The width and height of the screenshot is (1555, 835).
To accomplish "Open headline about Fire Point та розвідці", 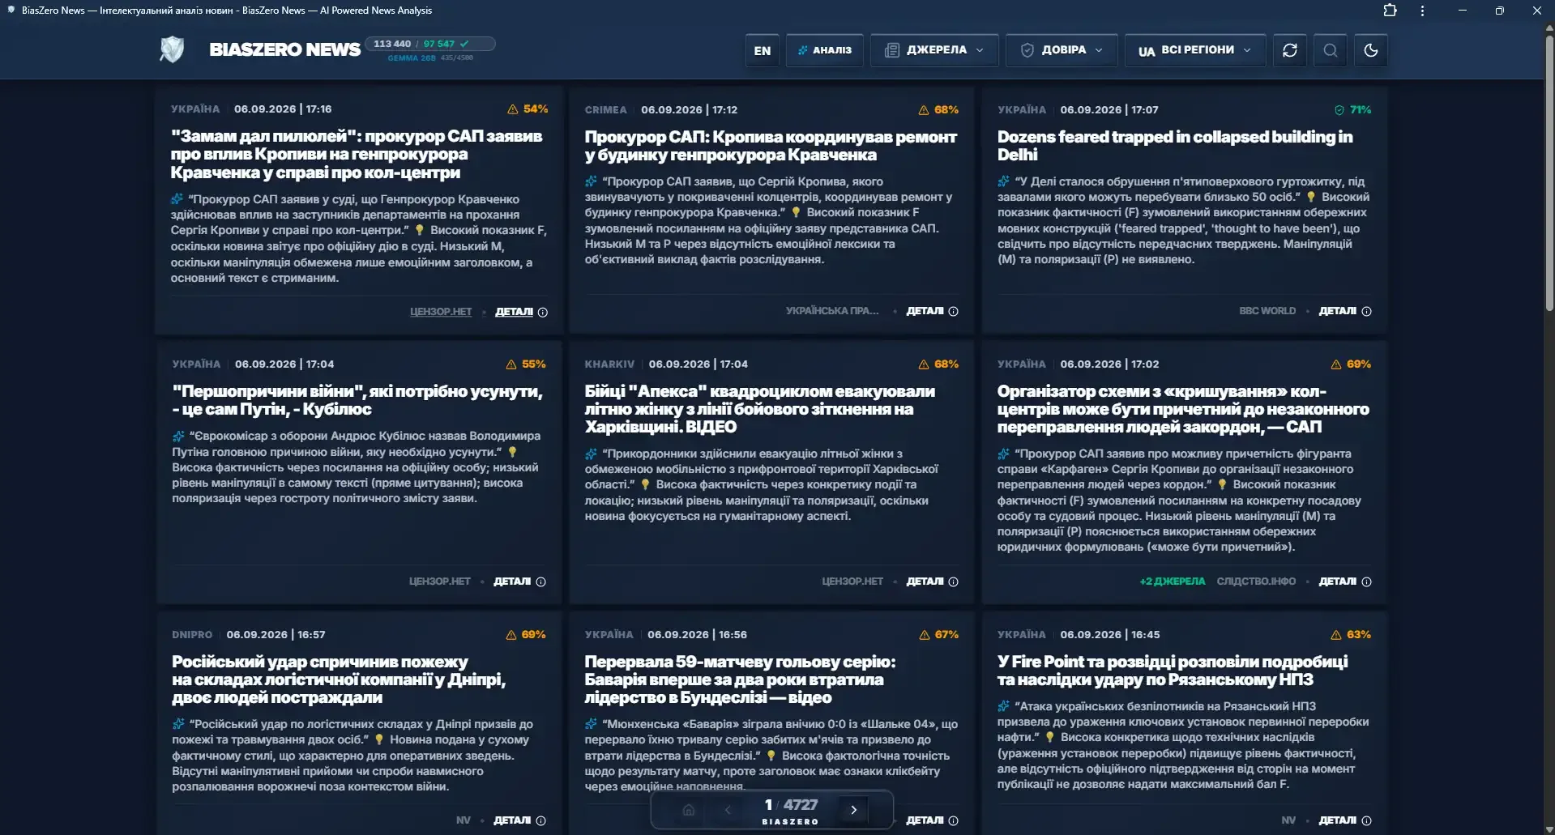I will point(1173,671).
